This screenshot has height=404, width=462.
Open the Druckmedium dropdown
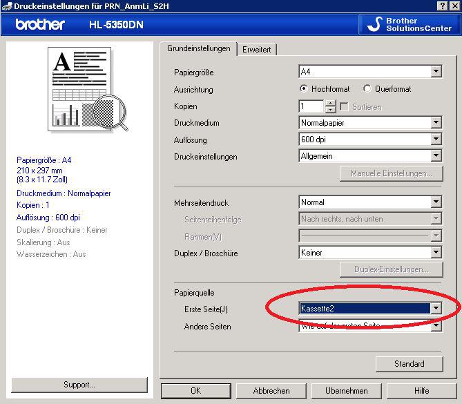click(x=370, y=123)
